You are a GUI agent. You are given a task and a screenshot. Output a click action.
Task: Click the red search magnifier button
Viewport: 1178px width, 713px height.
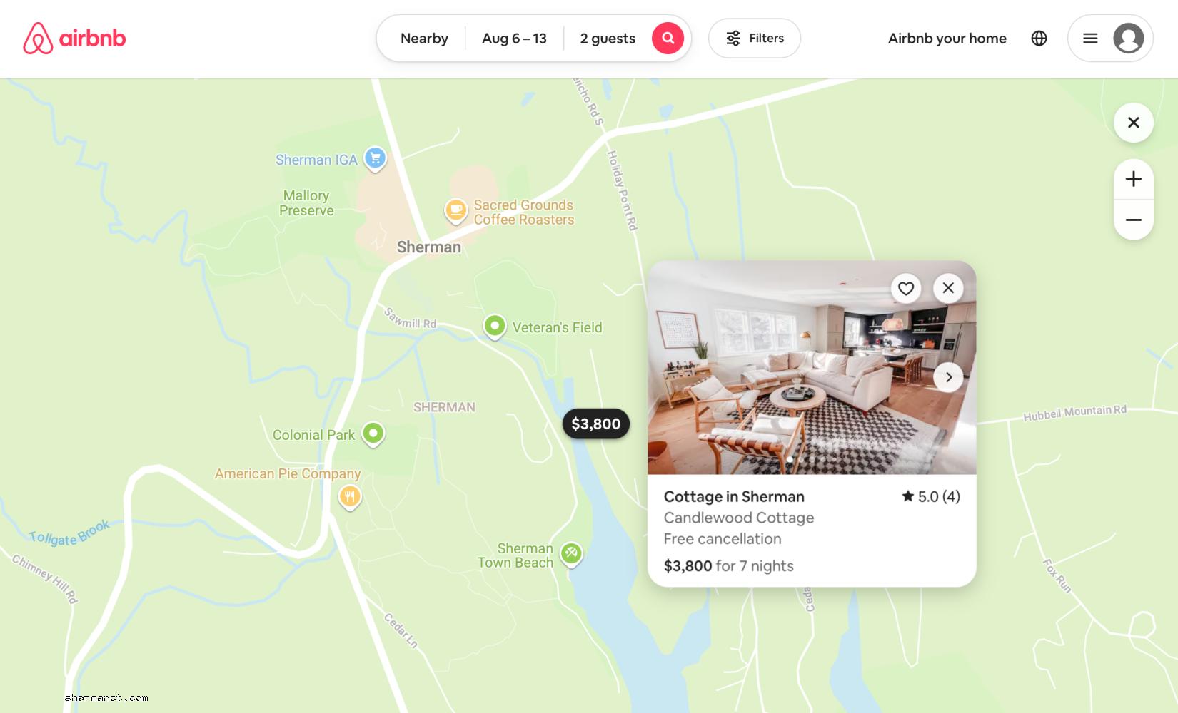point(668,39)
